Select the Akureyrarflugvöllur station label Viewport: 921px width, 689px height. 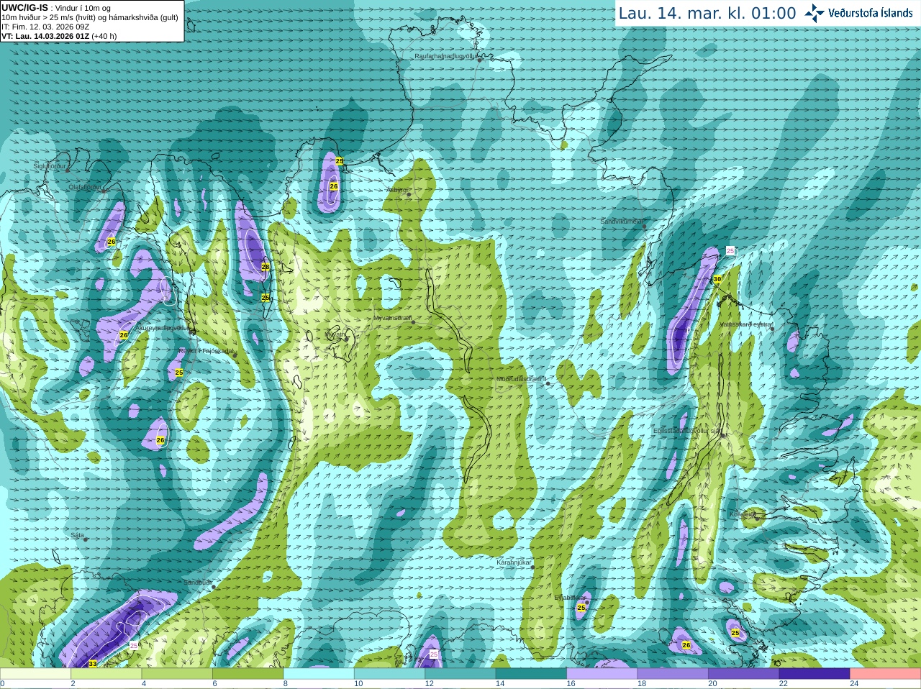pyautogui.click(x=163, y=327)
